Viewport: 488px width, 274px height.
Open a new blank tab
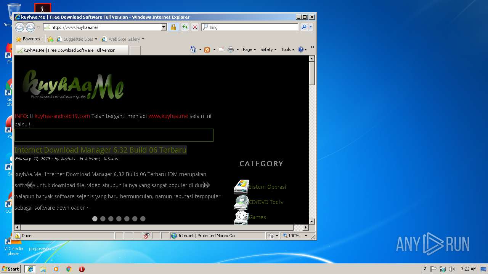(x=135, y=50)
